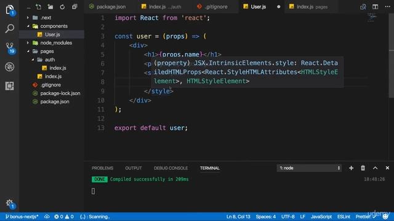Viewport: 394px width, 221px height.
Task: Open the Manage gear in activity bar
Action: (10, 203)
